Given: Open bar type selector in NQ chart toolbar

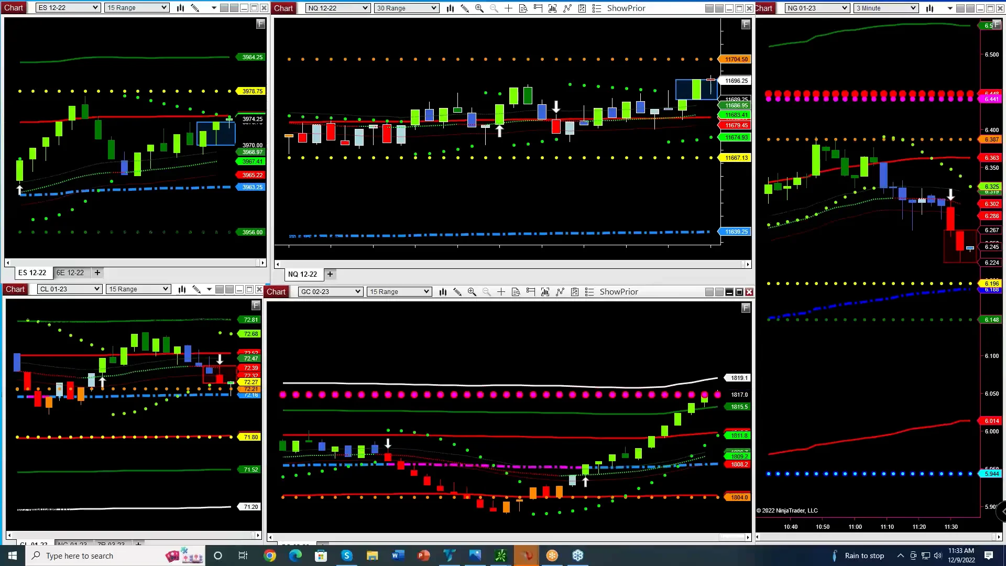Looking at the screenshot, I should [x=450, y=8].
